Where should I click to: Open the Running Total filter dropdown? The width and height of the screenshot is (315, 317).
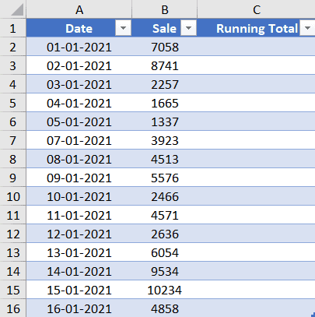(x=307, y=27)
